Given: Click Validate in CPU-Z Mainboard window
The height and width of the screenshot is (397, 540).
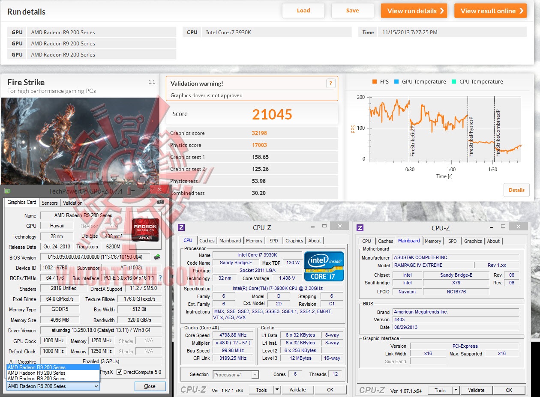Looking at the screenshot, I should pos(476,390).
